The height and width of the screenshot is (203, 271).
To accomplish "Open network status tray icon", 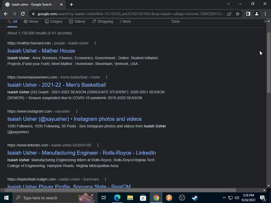I will tap(231, 198).
